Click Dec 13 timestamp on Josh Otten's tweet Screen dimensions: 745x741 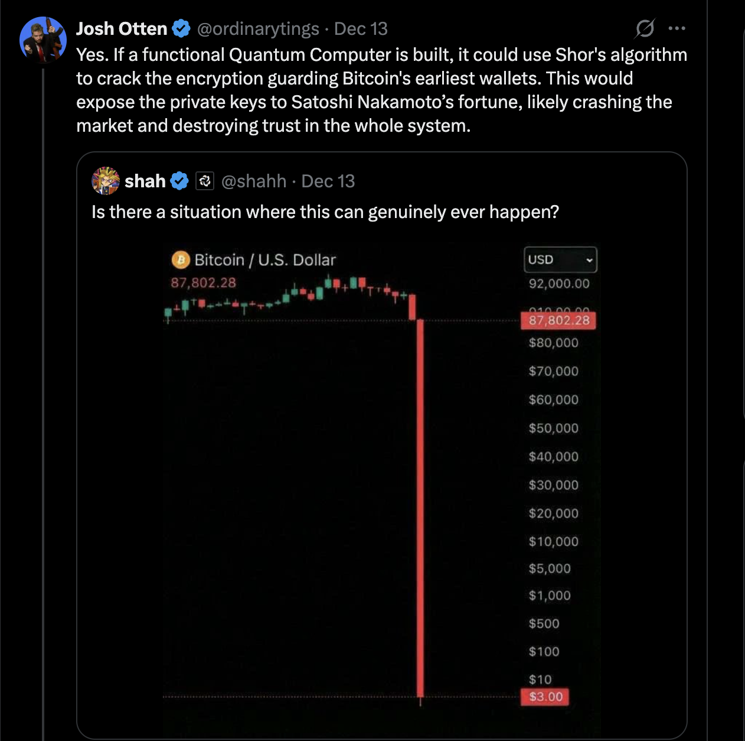point(360,28)
